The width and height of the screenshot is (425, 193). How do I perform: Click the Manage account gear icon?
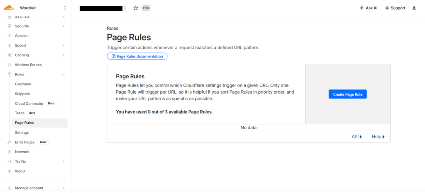(x=10, y=188)
